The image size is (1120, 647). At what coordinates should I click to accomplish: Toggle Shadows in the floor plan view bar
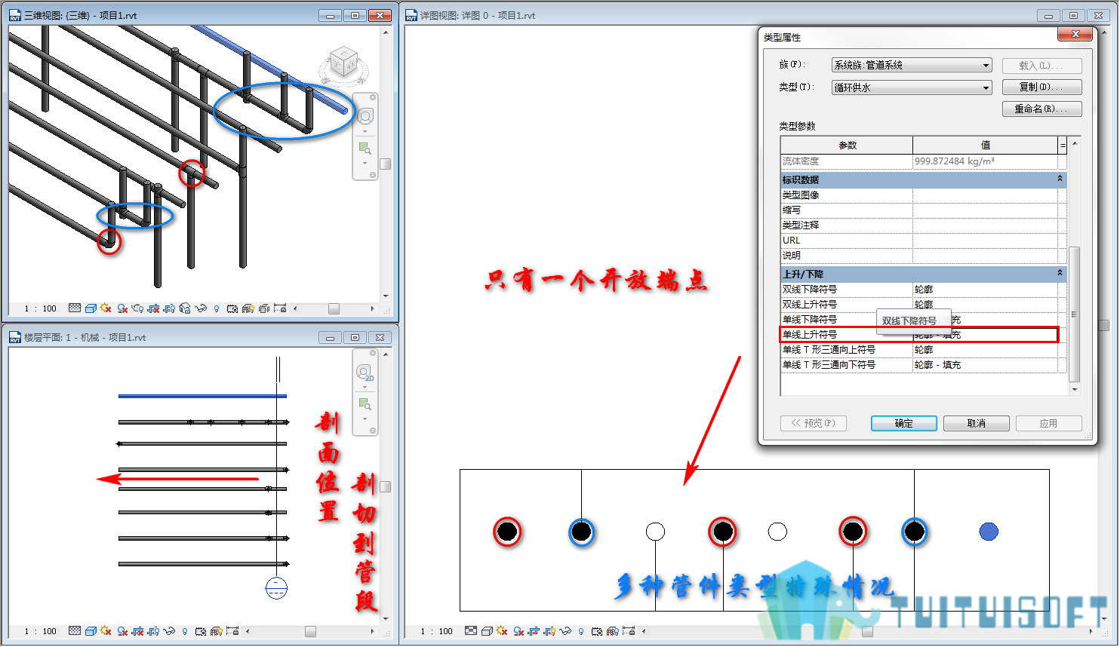click(x=122, y=631)
